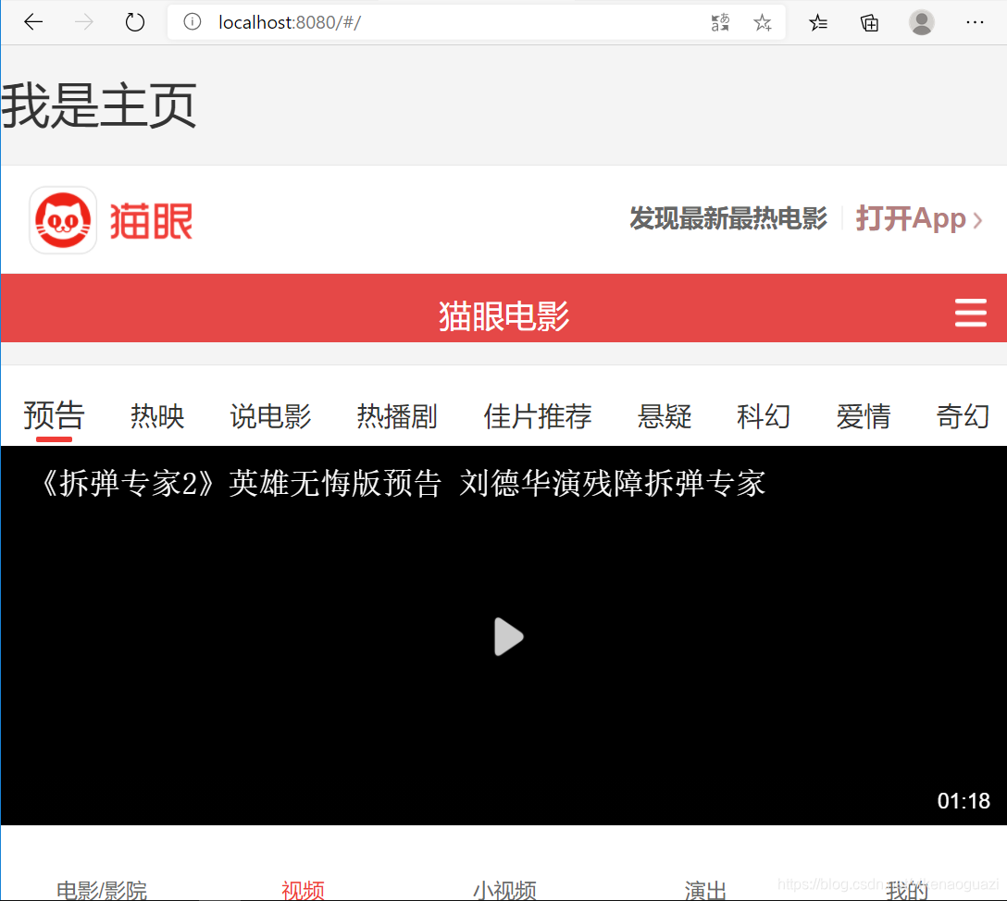Select the 科幻 tab
The height and width of the screenshot is (901, 1007).
tap(763, 416)
